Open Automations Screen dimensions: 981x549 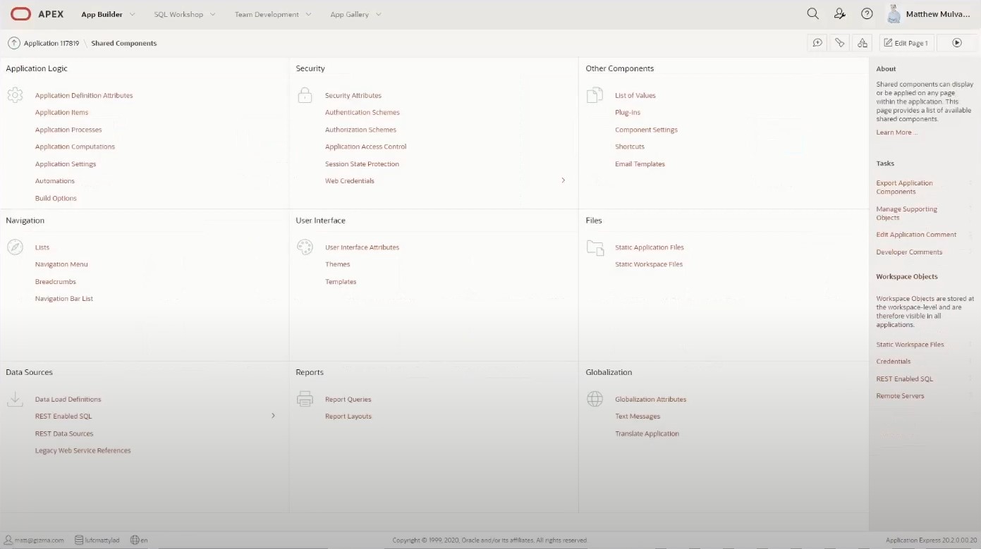pos(55,181)
